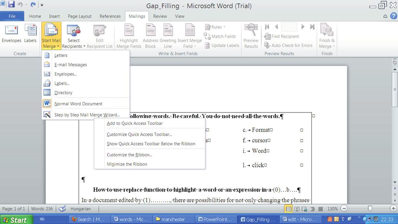Viewport: 398px width, 224px height.
Task: Switch to the Page Layout tab
Action: (79, 16)
